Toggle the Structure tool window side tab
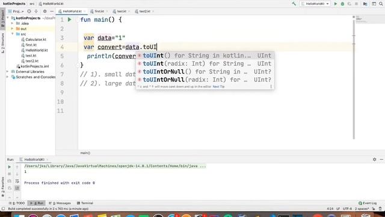This screenshot has width=385, height=217. click(2, 43)
